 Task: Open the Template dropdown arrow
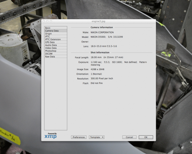pyautogui.click(x=102, y=137)
